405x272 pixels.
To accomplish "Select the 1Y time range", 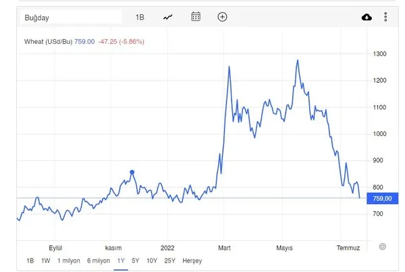I will point(121,261).
